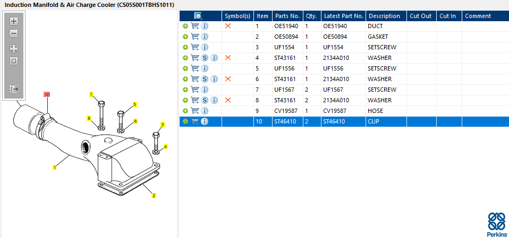Open info for UF1567 SETSCREW row
Image resolution: width=509 pixels, height=238 pixels.
coord(205,90)
